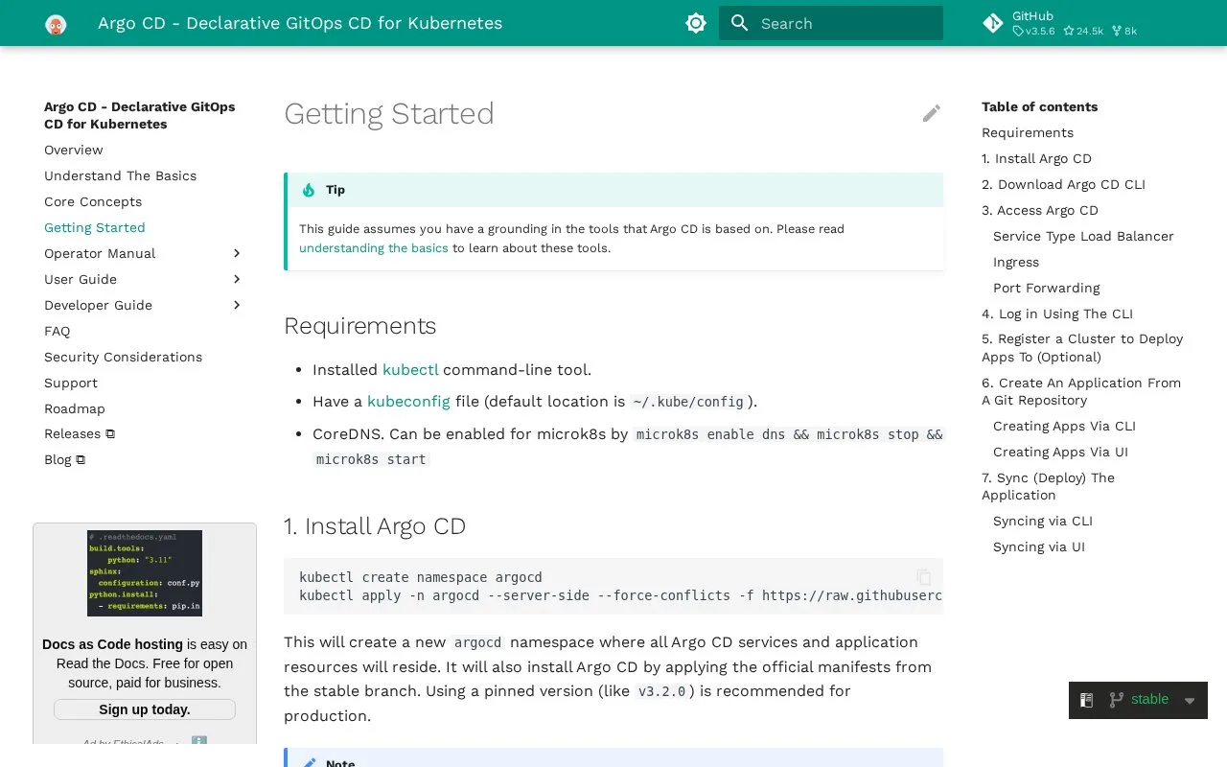Open the kubectl link
Image resolution: width=1227 pixels, height=767 pixels.
click(410, 369)
